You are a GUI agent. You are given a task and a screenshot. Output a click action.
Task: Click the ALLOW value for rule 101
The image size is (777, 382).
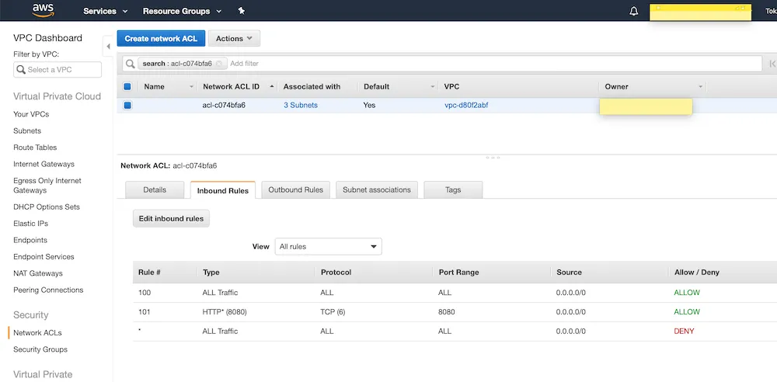click(x=687, y=311)
